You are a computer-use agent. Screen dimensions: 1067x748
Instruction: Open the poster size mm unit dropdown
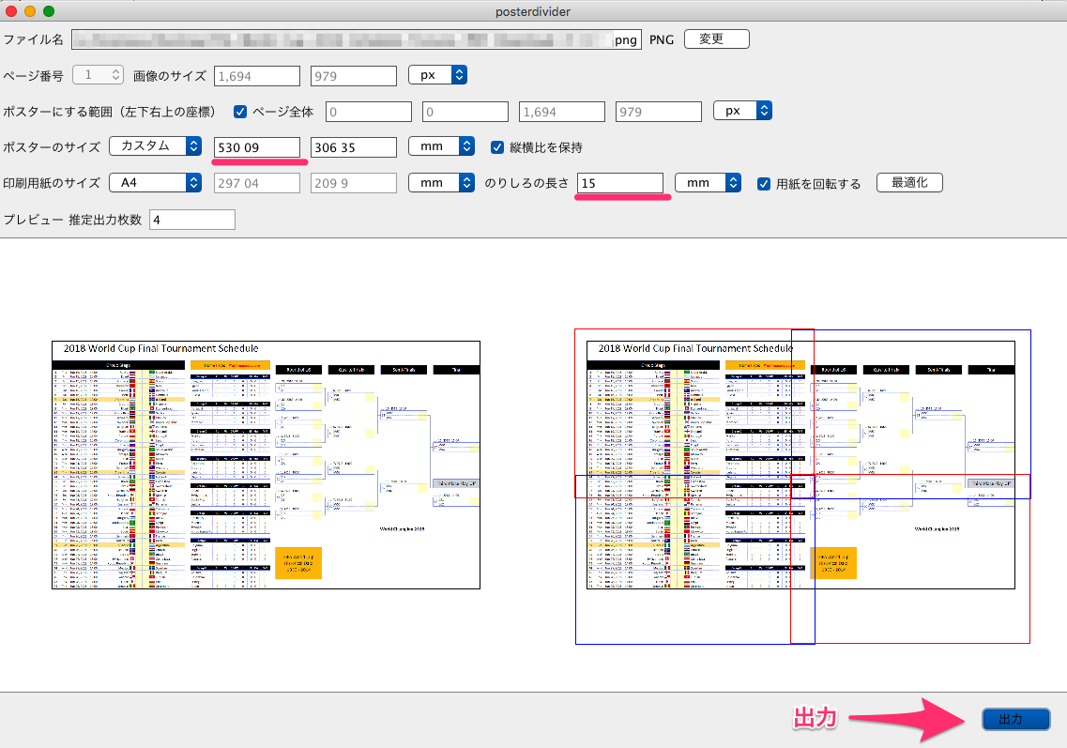(442, 145)
